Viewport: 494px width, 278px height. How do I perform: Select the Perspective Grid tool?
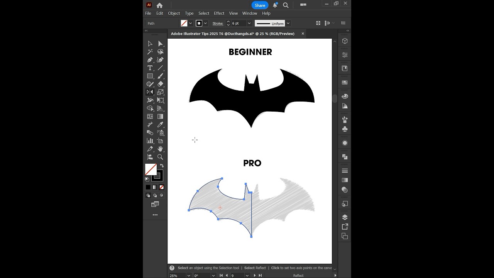(160, 108)
